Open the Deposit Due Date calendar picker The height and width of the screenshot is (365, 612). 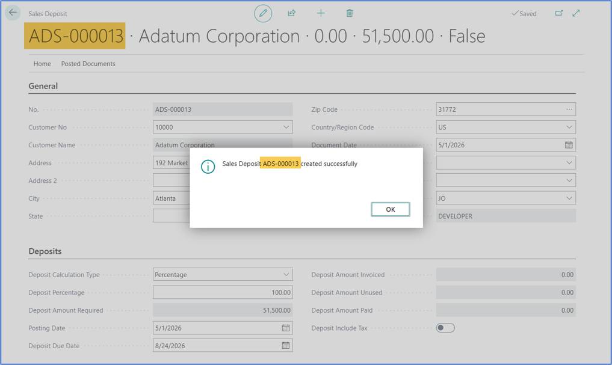coord(286,346)
